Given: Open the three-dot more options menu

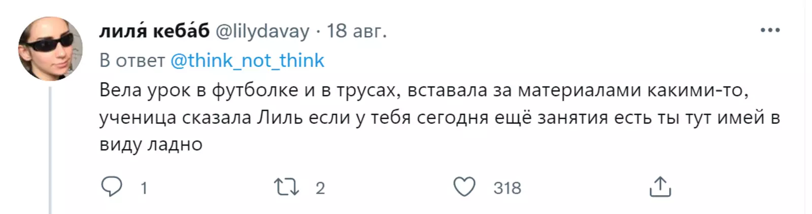Looking at the screenshot, I should click(769, 31).
